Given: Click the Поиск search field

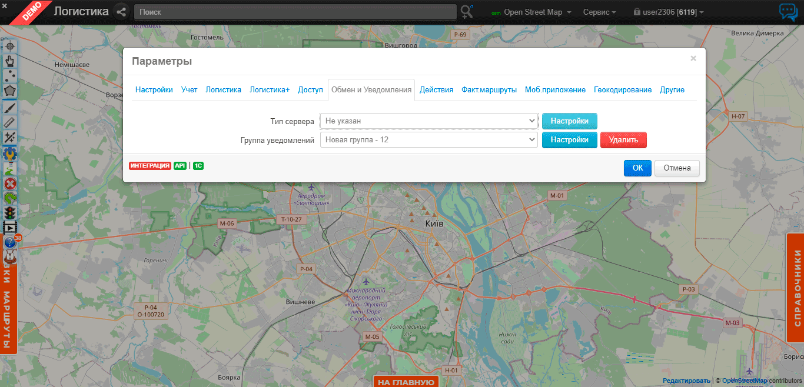Looking at the screenshot, I should point(294,12).
